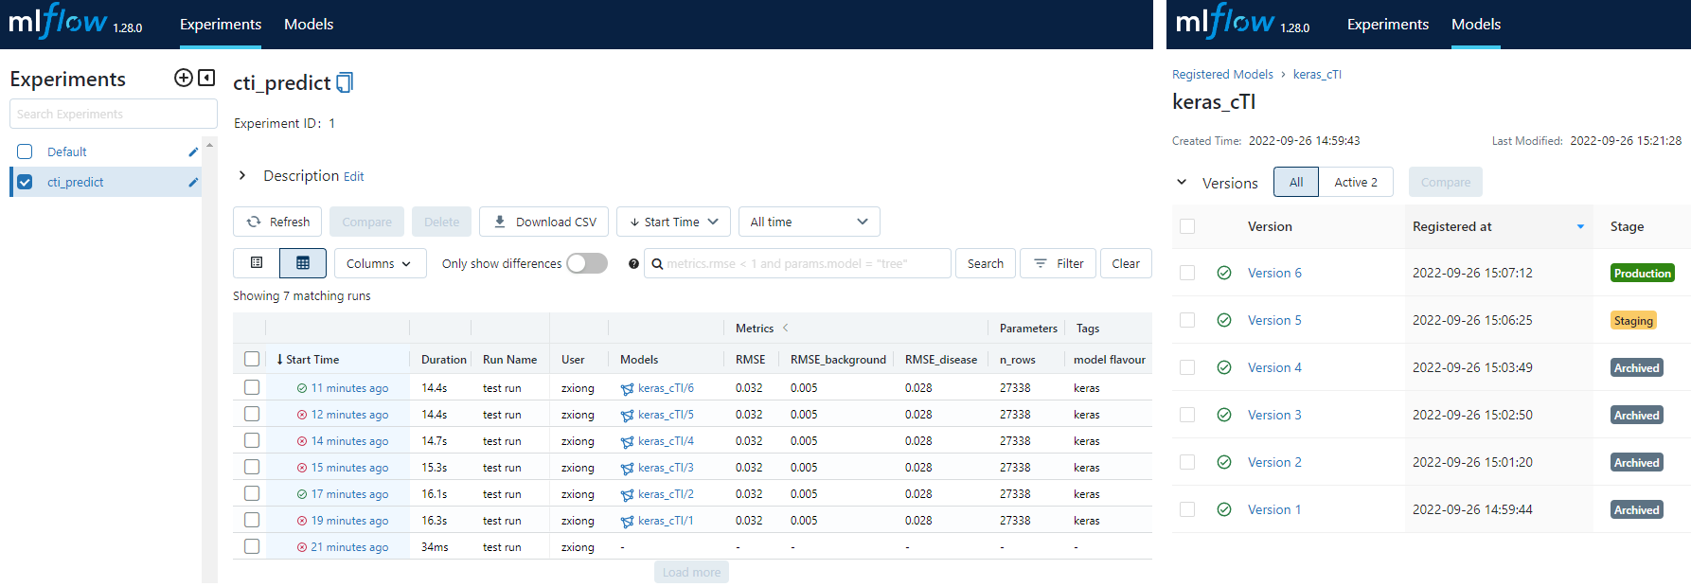Open the Registered Models breadcrumb link
The height and width of the screenshot is (587, 1691).
[1222, 74]
